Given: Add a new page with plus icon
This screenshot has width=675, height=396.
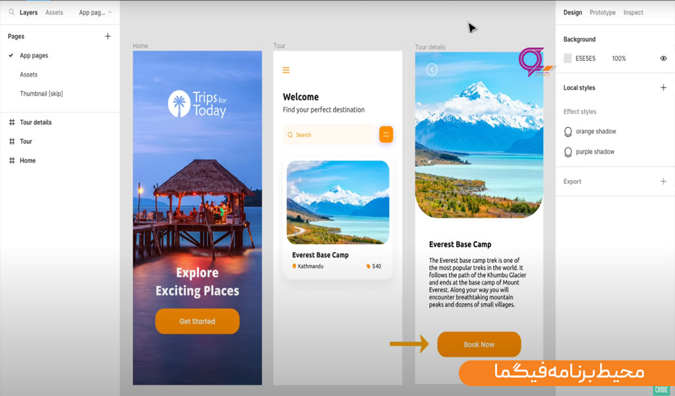Looking at the screenshot, I should coord(107,36).
